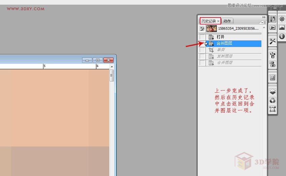Set history brush source on 裁剪 state
This screenshot has height=176, width=286.
(x=202, y=50)
